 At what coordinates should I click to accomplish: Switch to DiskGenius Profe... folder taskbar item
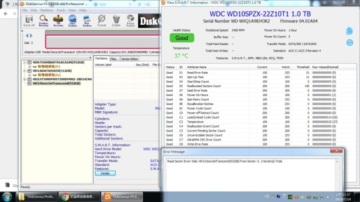tap(36, 196)
